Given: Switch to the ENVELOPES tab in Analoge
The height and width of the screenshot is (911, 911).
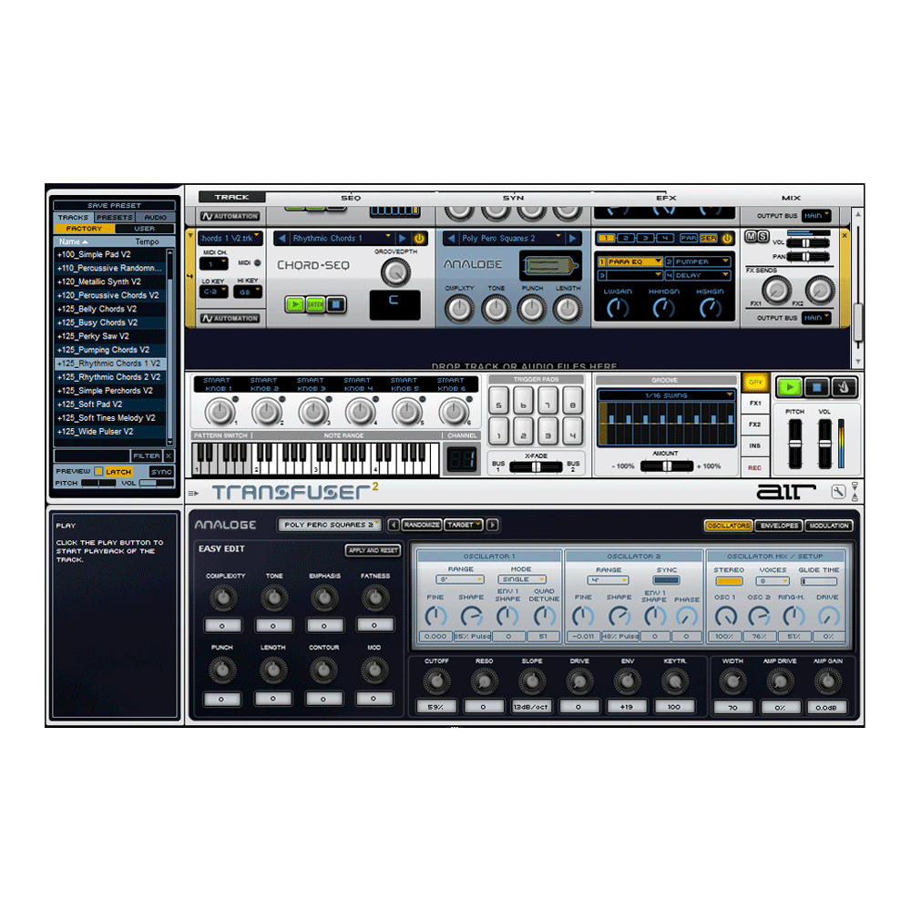Looking at the screenshot, I should tap(779, 525).
